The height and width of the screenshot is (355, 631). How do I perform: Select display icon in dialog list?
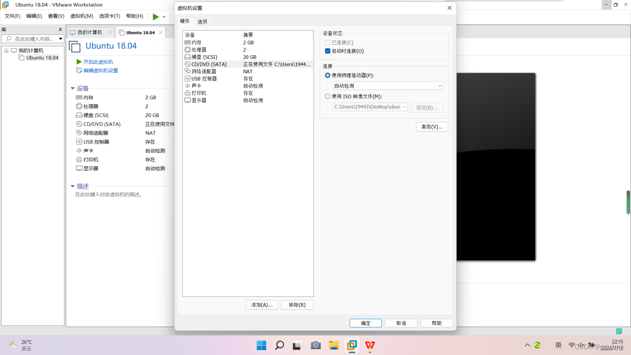click(x=187, y=101)
